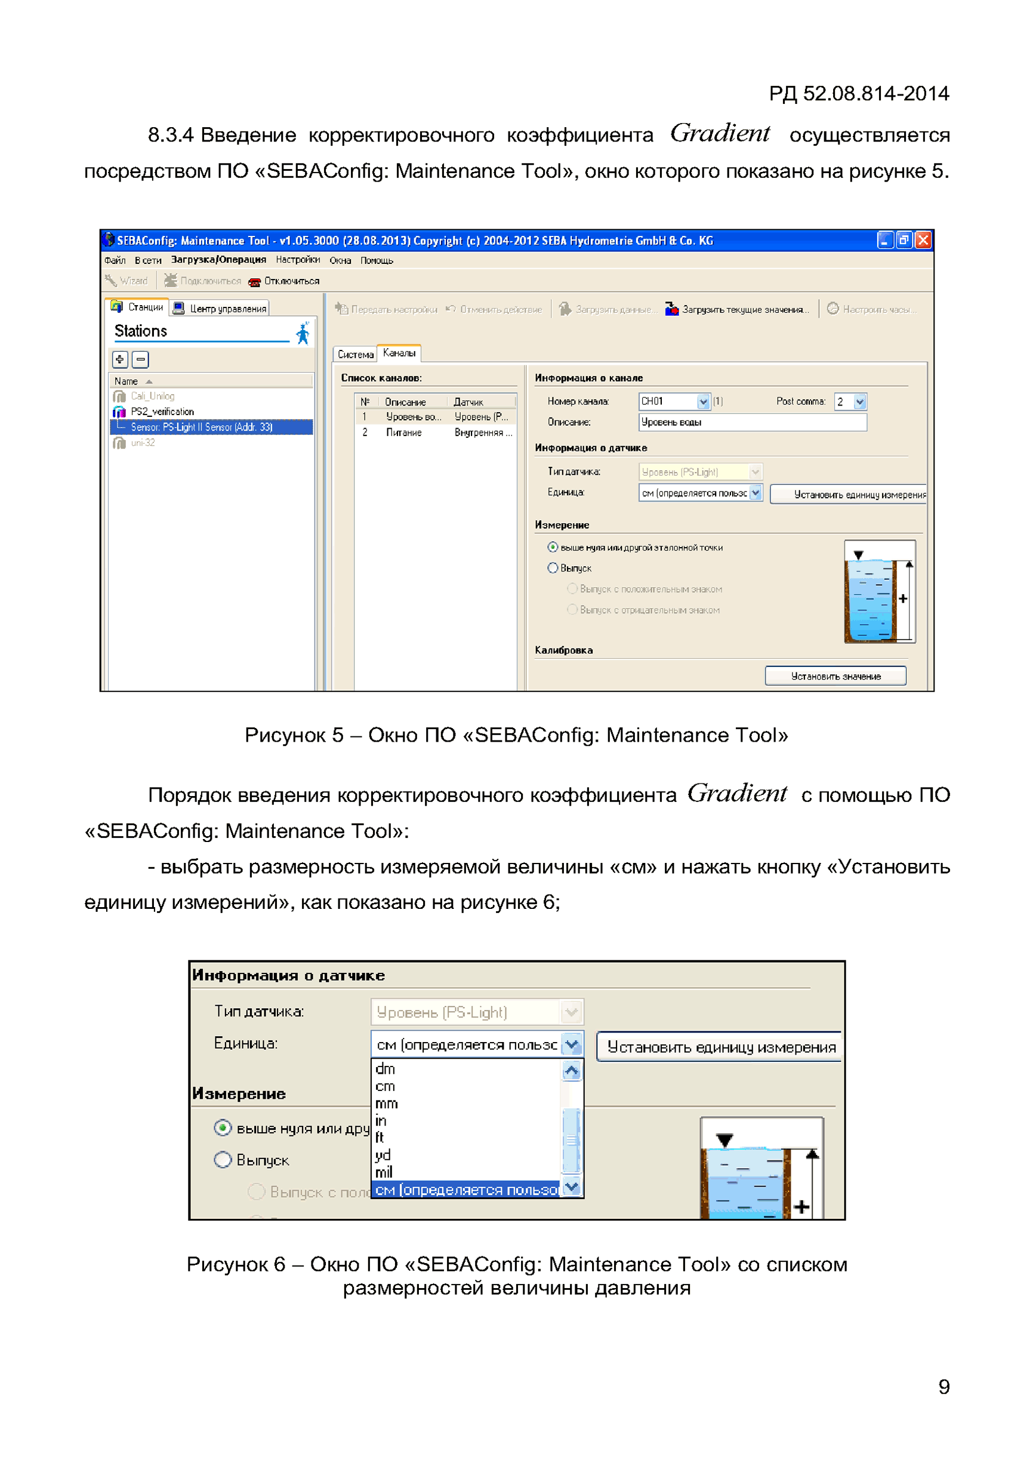This screenshot has width=1036, height=1481.
Task: Click Загрузить текущие значения icon
Action: [672, 309]
